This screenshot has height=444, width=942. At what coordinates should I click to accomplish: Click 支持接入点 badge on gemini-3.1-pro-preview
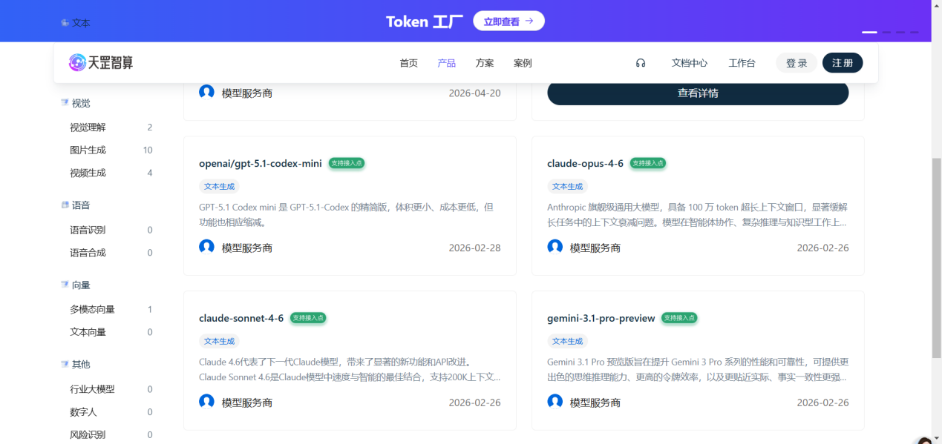click(x=679, y=318)
